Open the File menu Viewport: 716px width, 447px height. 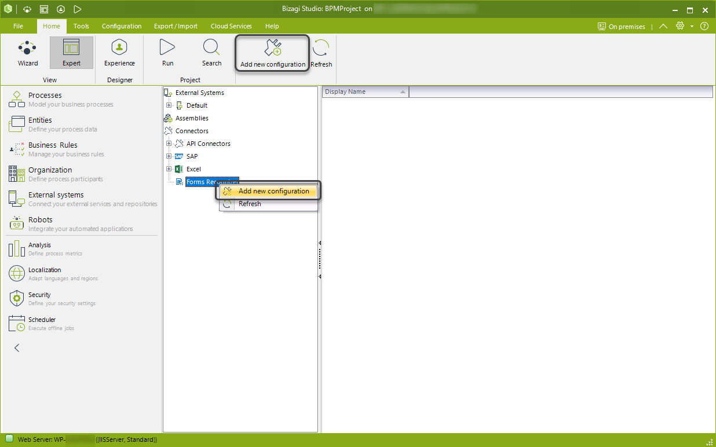[x=18, y=26]
